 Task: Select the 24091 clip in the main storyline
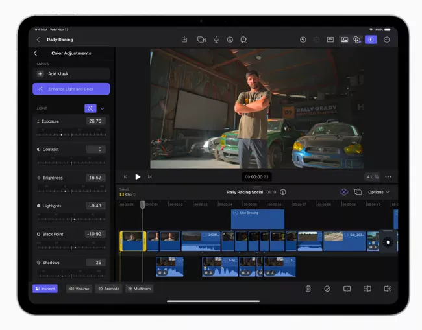[201, 241]
